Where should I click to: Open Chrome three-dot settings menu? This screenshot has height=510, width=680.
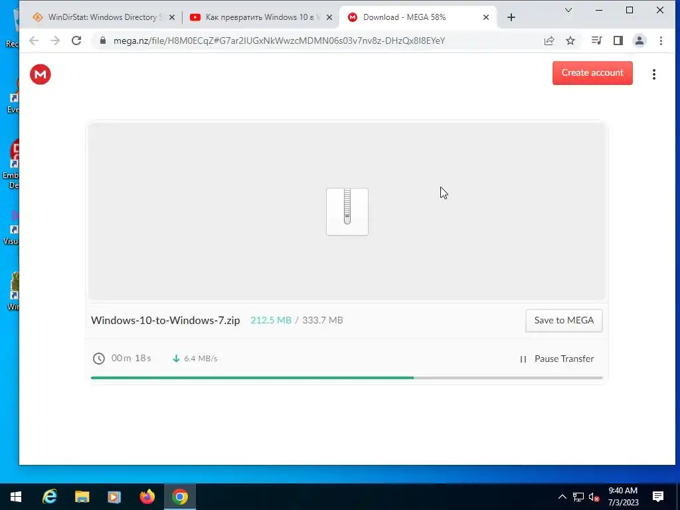coord(661,41)
